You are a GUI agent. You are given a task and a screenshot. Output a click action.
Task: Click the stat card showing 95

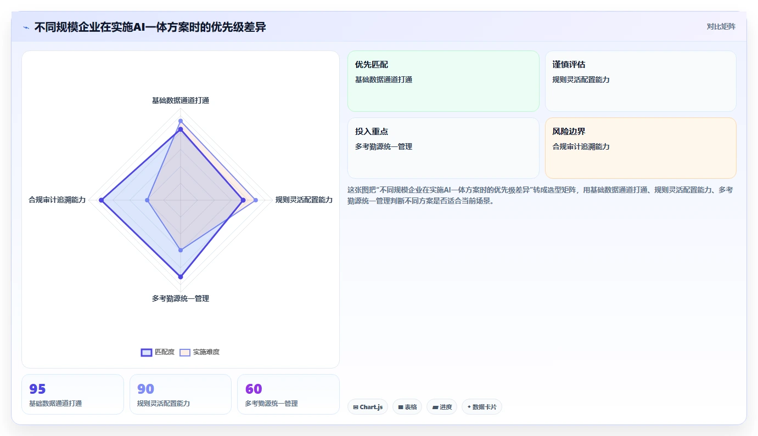(72, 394)
